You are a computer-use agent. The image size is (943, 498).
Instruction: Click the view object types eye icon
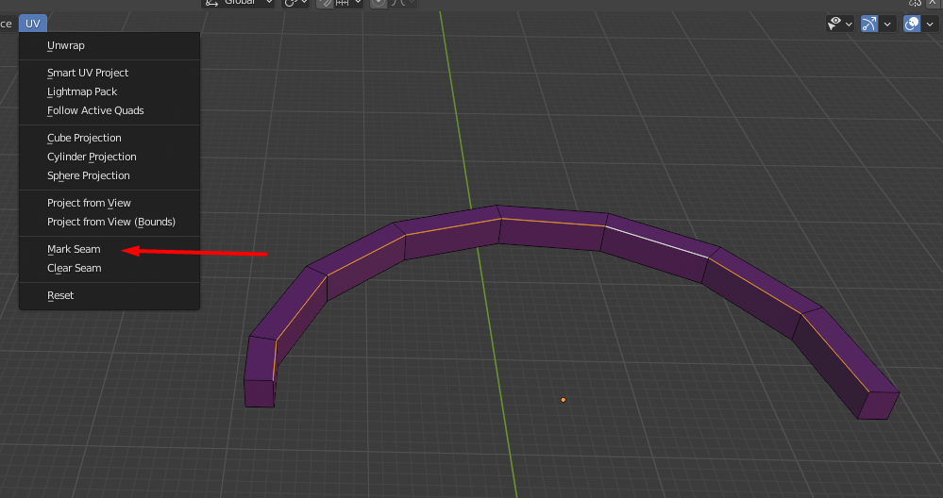click(x=834, y=24)
